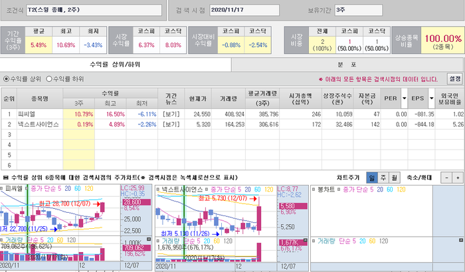Click the square marker before 넥스트사이언스 거래량 label
Viewport: 465px width, 272px height.
pos(158,241)
